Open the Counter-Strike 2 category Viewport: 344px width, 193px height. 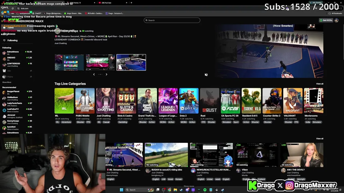pos(272,101)
